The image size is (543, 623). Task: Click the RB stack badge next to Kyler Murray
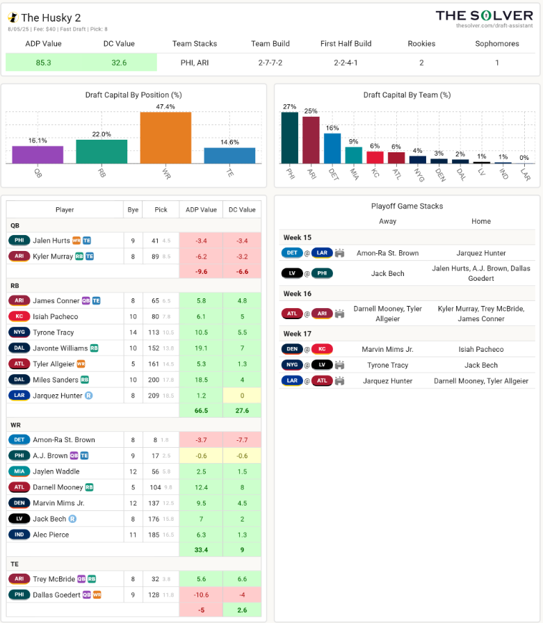click(79, 257)
